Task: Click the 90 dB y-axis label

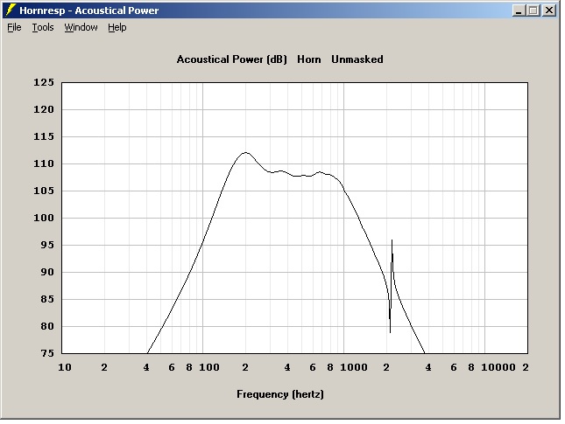Action: [46, 272]
